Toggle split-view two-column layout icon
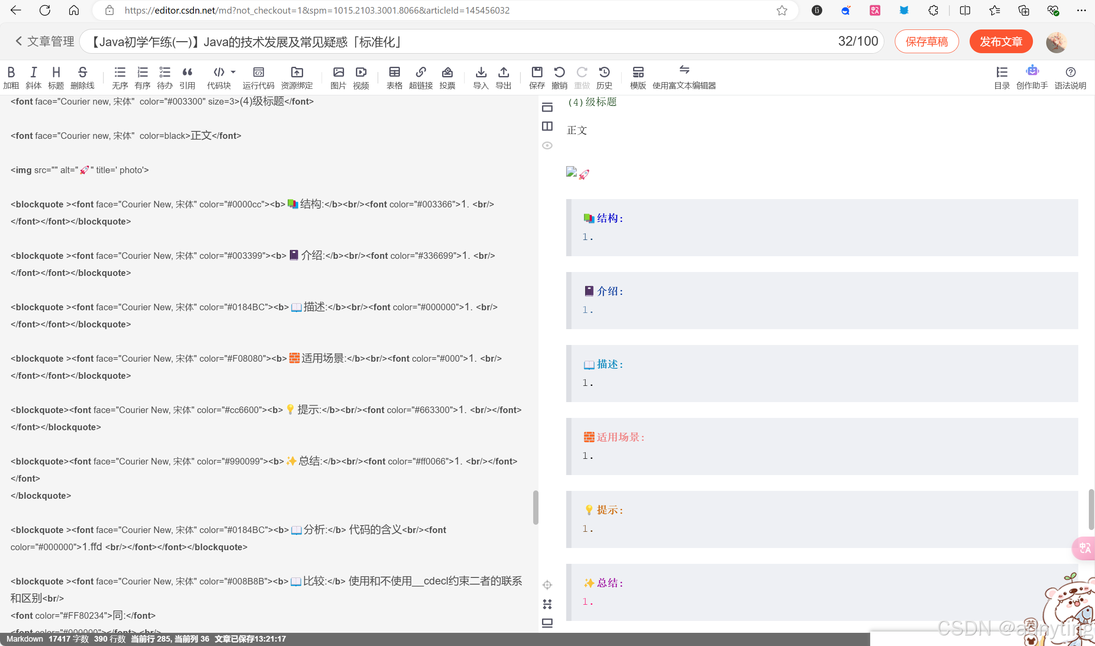The height and width of the screenshot is (646, 1095). [547, 126]
